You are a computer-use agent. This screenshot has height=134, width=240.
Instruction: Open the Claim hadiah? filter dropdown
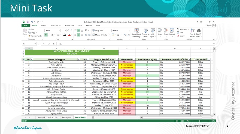(209, 59)
